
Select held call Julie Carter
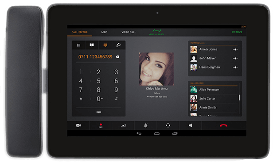coord(214,98)
